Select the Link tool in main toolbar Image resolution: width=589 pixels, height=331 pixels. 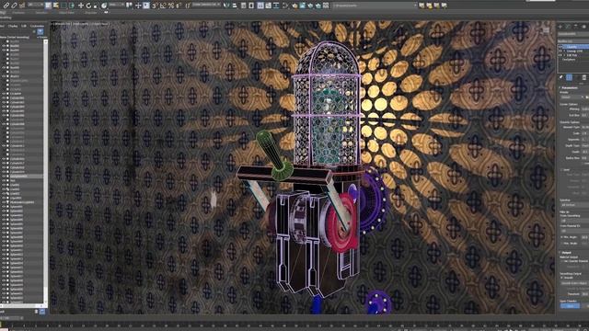6,6
